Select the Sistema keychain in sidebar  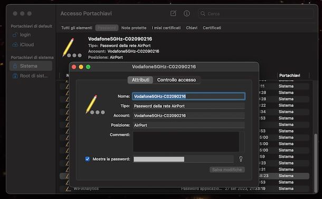click(31, 66)
